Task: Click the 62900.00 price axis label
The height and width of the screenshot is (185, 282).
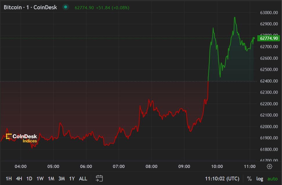Action: [x=269, y=24]
